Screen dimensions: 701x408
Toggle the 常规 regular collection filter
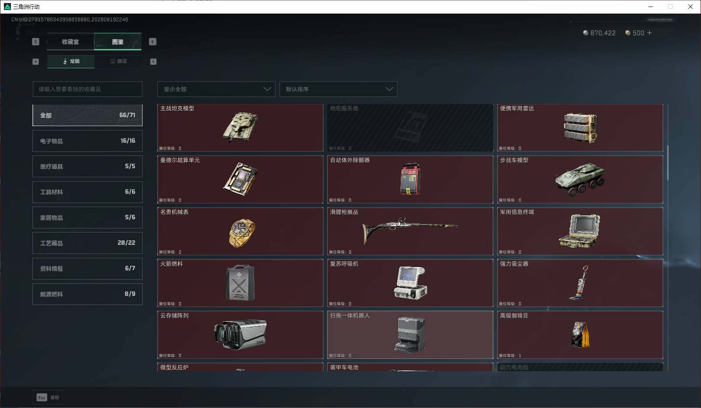tap(71, 61)
